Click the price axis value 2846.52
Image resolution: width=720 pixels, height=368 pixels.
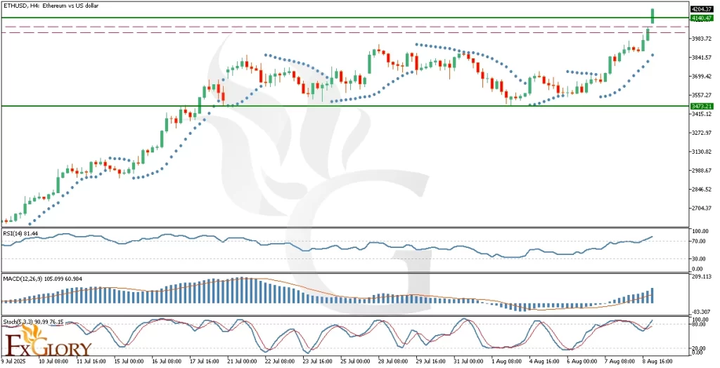702,189
